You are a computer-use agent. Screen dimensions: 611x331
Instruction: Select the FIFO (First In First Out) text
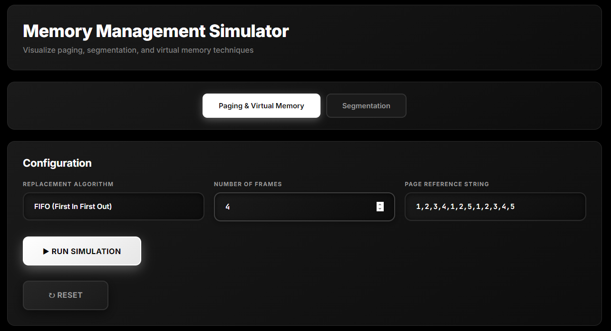coord(73,207)
